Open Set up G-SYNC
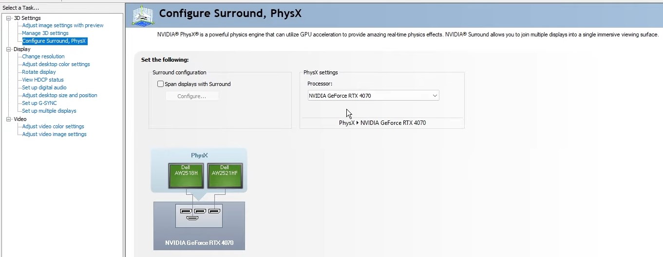The width and height of the screenshot is (663, 257). pos(39,103)
